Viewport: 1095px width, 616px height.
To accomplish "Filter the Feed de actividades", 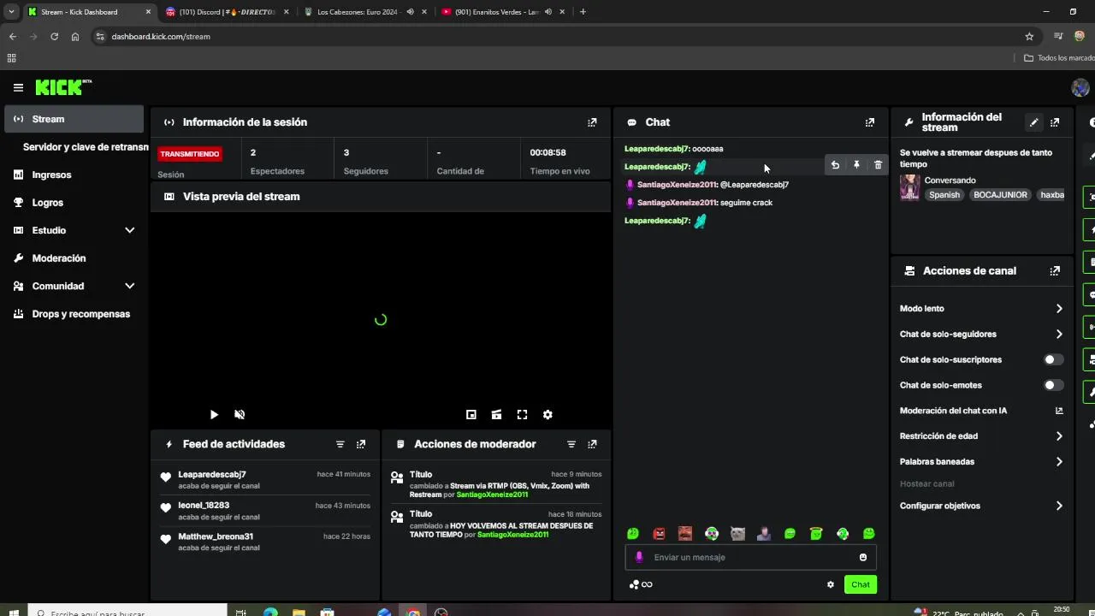I will (x=340, y=444).
